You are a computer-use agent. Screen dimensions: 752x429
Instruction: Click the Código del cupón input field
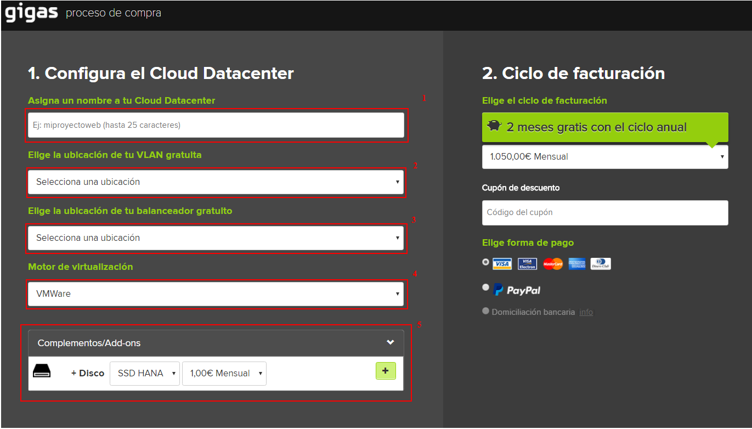coord(605,212)
